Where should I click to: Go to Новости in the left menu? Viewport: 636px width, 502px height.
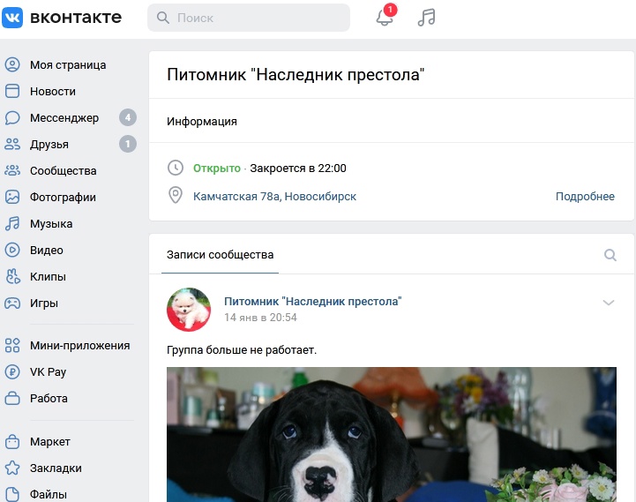pos(53,91)
